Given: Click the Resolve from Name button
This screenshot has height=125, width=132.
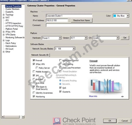Looking at the screenshot, I should (x=81, y=20).
